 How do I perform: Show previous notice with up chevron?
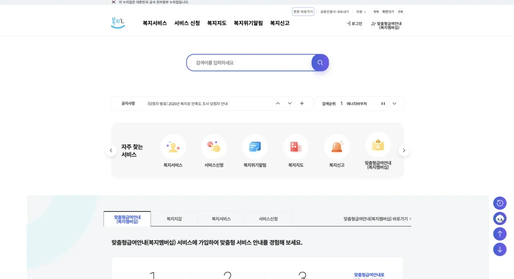pyautogui.click(x=278, y=103)
